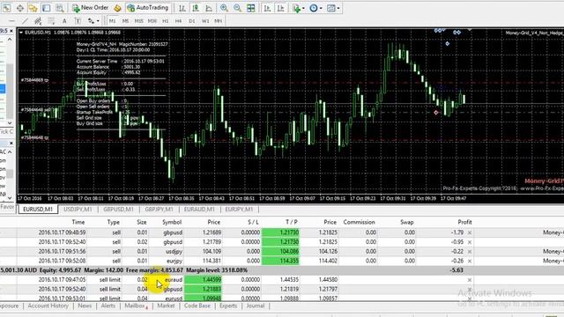Sort orders by Symbol column header
Image resolution: width=564 pixels, height=317 pixels.
pos(172,222)
